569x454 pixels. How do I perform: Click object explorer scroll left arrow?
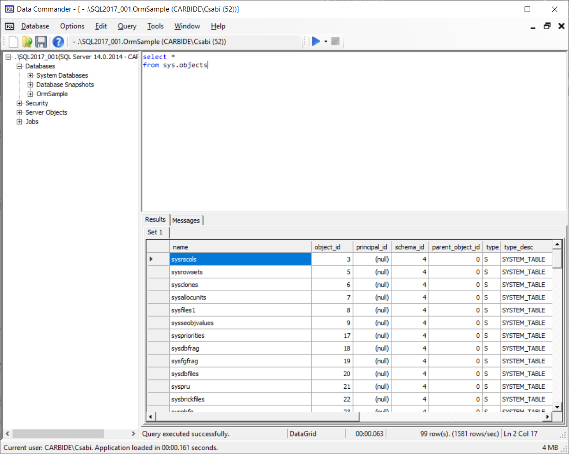7,434
